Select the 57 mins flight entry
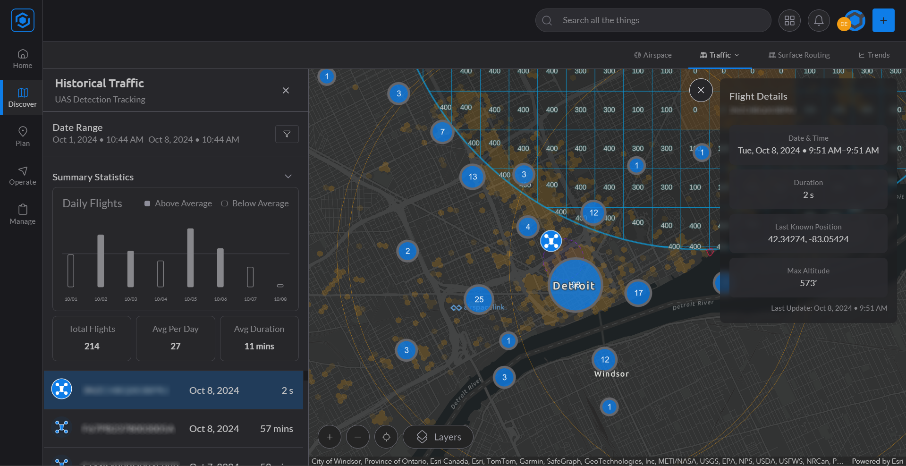Viewport: 906px width, 466px height. (174, 429)
